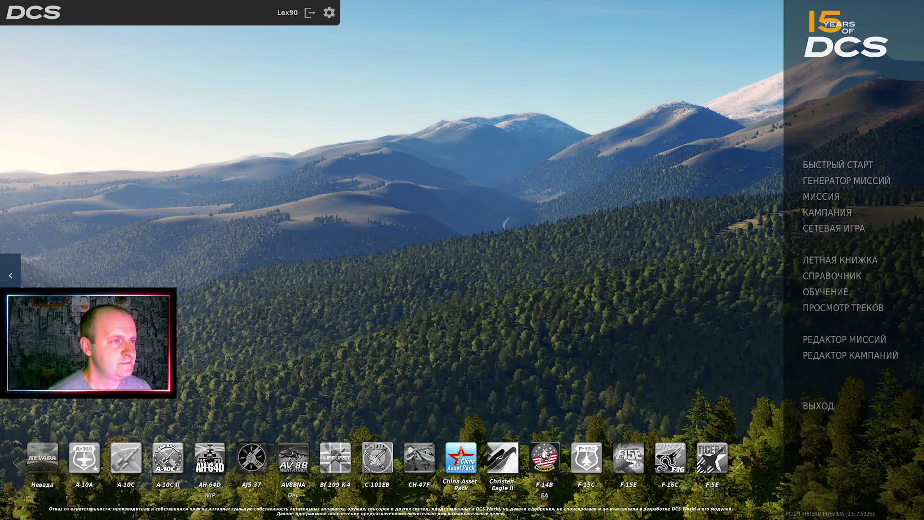
Task: Expand the collapsed left side panel chevron
Action: [10, 276]
